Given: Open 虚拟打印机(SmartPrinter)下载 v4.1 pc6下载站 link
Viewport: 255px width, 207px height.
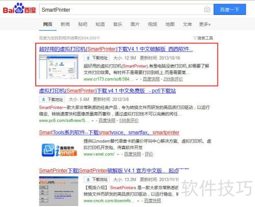Looking at the screenshot, I should 108,91.
